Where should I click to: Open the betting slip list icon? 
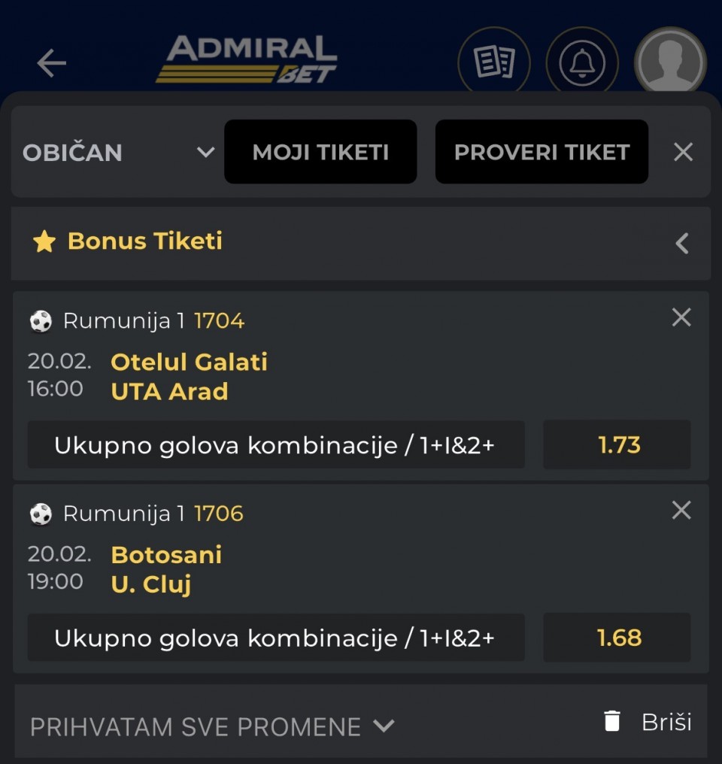coord(494,63)
